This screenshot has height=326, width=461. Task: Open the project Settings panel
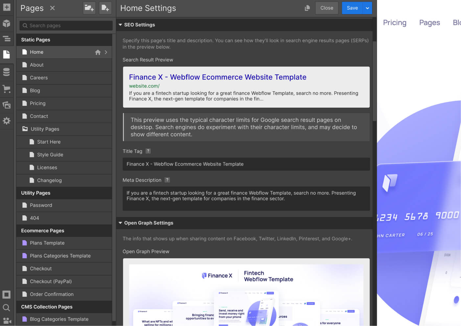pos(7,121)
